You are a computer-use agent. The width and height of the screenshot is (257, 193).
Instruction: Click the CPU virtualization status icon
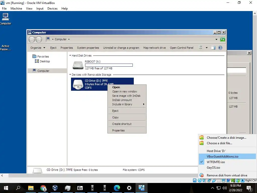(233, 180)
